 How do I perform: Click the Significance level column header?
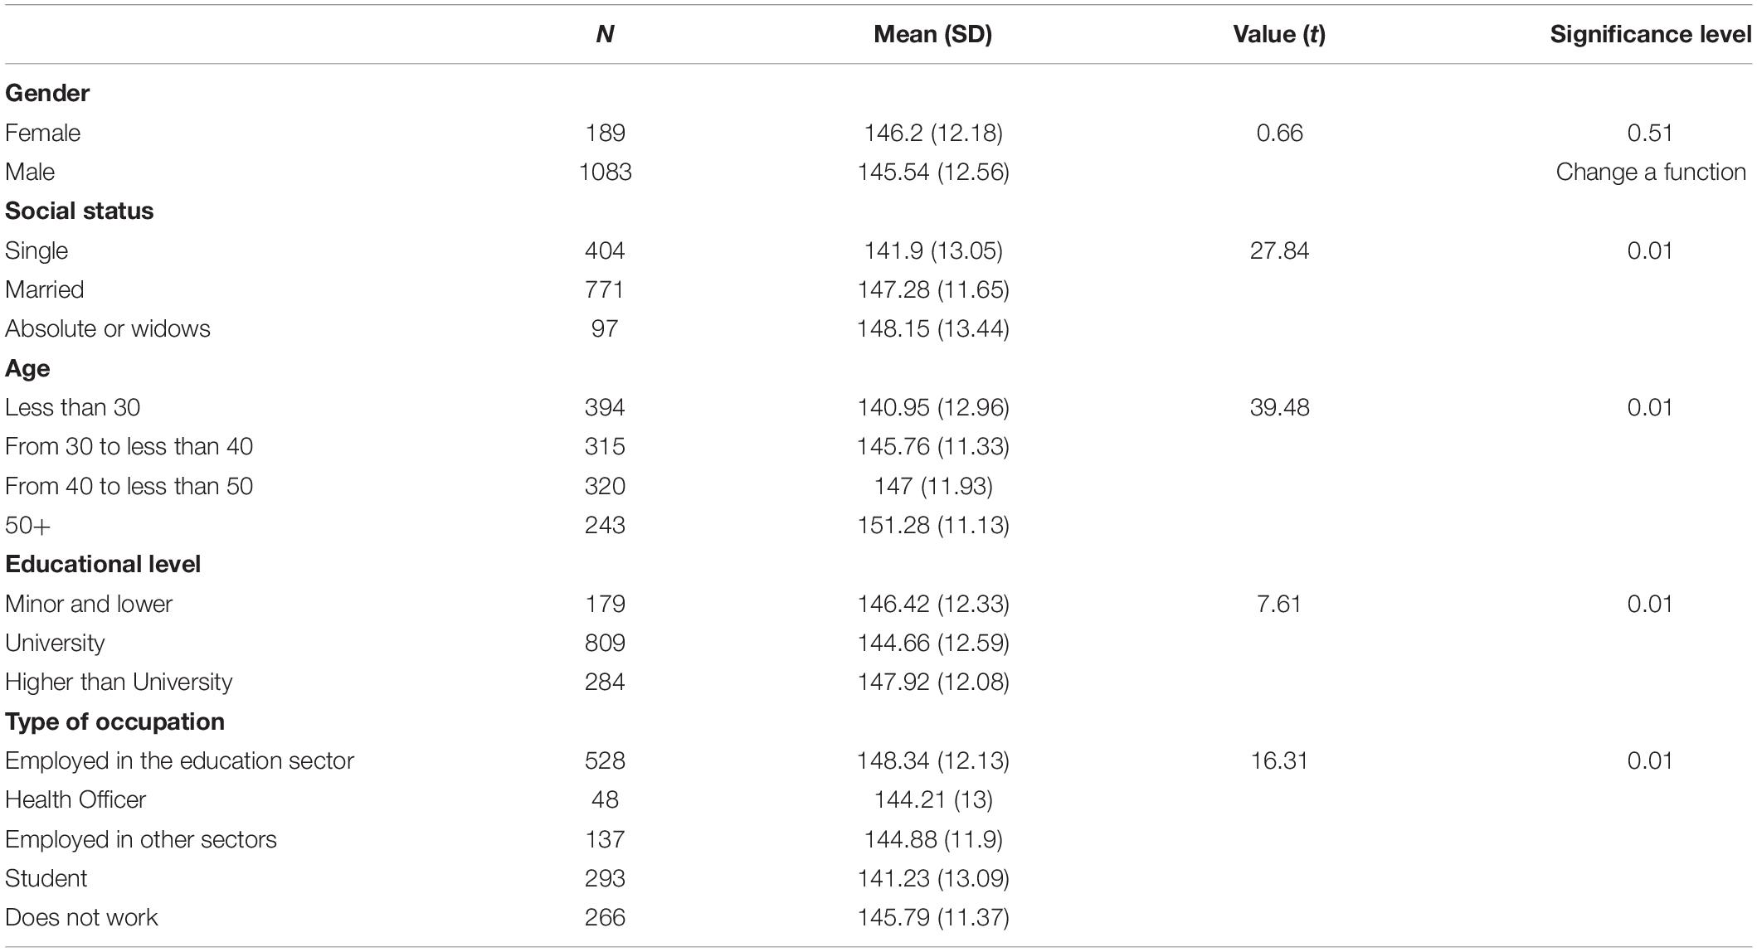[1651, 34]
